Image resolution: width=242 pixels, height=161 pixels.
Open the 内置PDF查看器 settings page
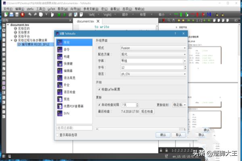click(x=73, y=106)
